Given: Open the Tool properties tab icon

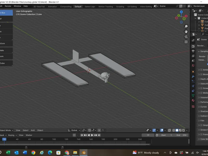Looking at the screenshot, I should click(x=193, y=40).
